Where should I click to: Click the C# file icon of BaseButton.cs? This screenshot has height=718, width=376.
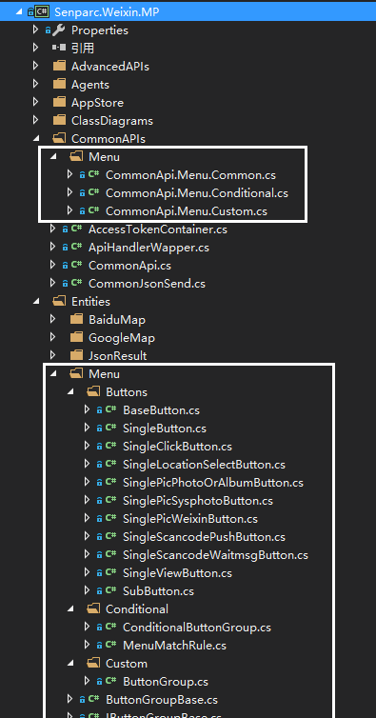110,409
